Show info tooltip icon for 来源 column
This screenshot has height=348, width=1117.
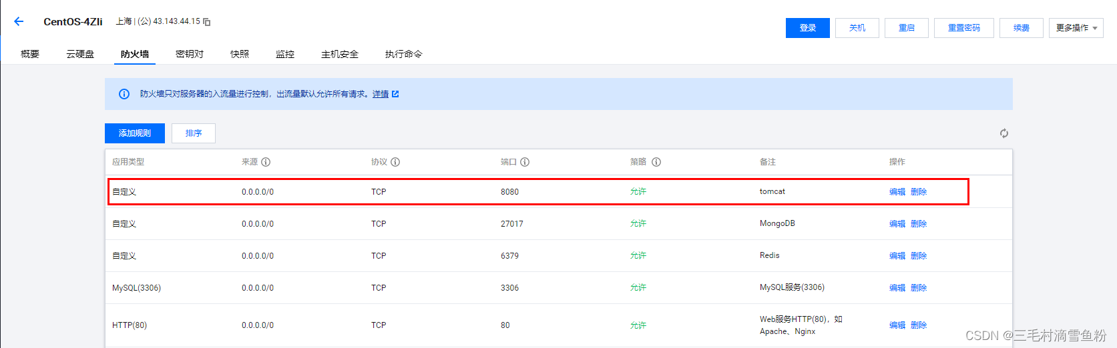[x=266, y=162]
